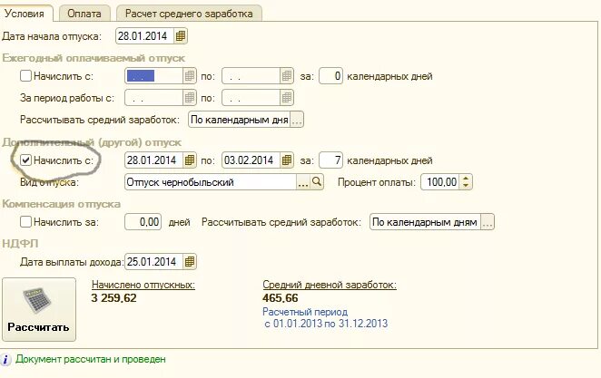Viewport: 601px width, 378px height.
Task: Open 'Начислено отпускных' link
Action: (x=143, y=285)
